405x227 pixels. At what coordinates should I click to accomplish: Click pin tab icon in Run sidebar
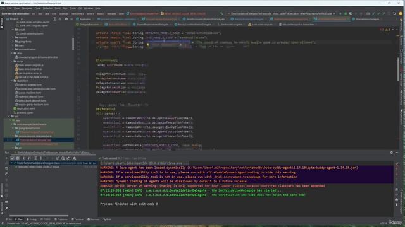[x=6, y=208]
